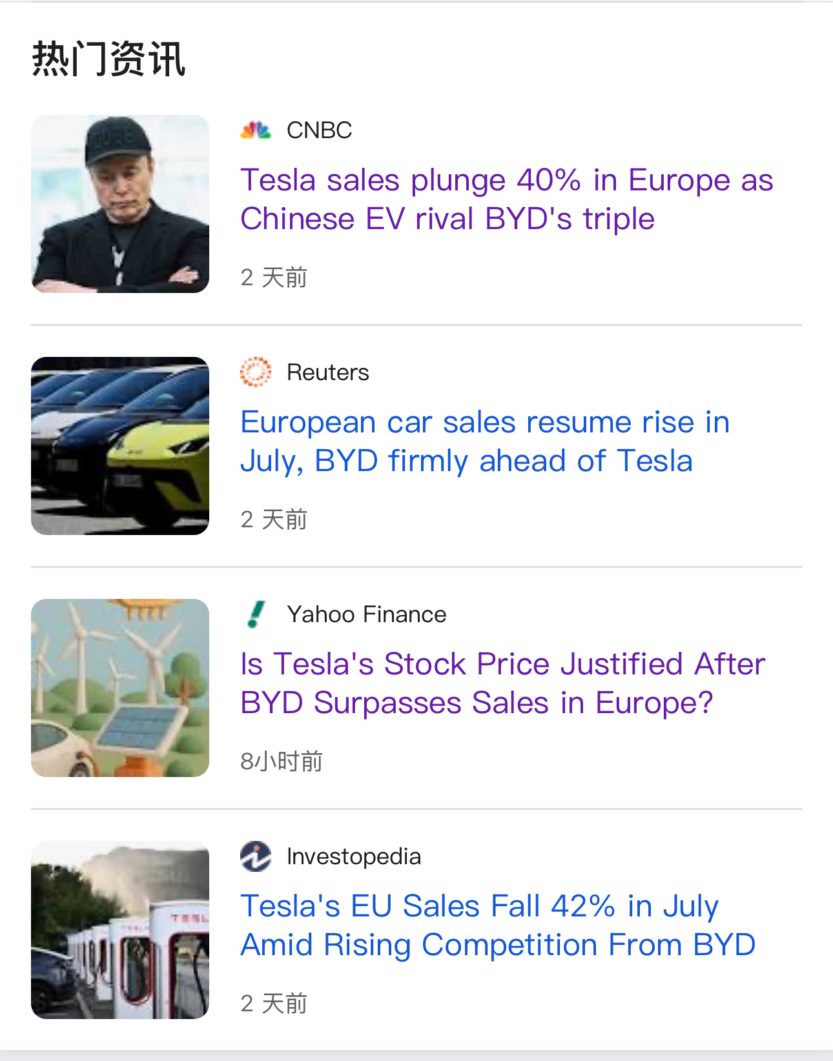Click the Investopedia source name
Image resolution: width=833 pixels, height=1061 pixels.
(354, 856)
